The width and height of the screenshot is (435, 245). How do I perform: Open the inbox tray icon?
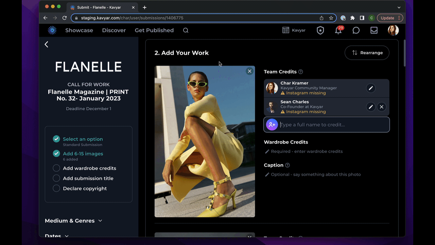pyautogui.click(x=374, y=30)
